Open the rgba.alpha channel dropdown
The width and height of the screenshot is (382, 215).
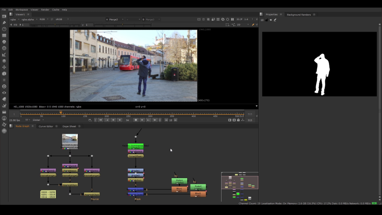tap(29, 19)
